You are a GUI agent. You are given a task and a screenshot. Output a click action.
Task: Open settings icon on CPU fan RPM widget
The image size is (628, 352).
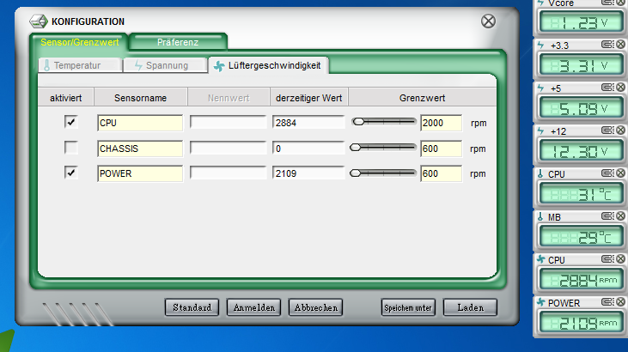point(608,258)
